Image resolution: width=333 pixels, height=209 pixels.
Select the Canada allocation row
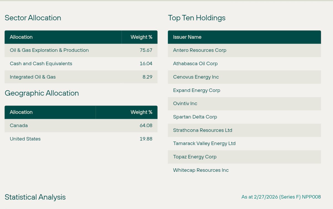point(81,125)
